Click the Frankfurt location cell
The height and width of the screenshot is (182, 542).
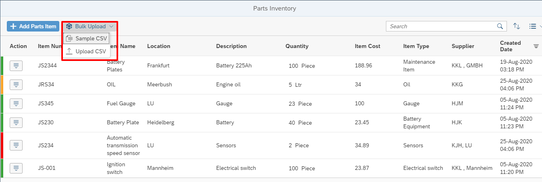click(158, 66)
